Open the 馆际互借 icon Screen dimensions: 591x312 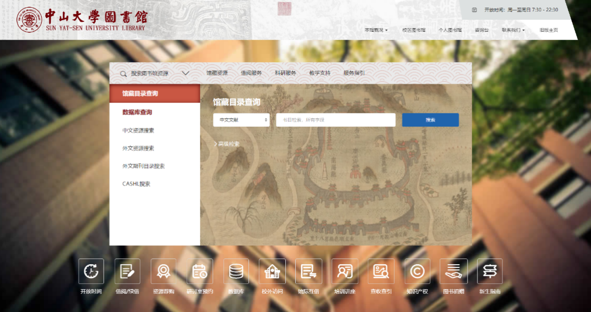[309, 271]
